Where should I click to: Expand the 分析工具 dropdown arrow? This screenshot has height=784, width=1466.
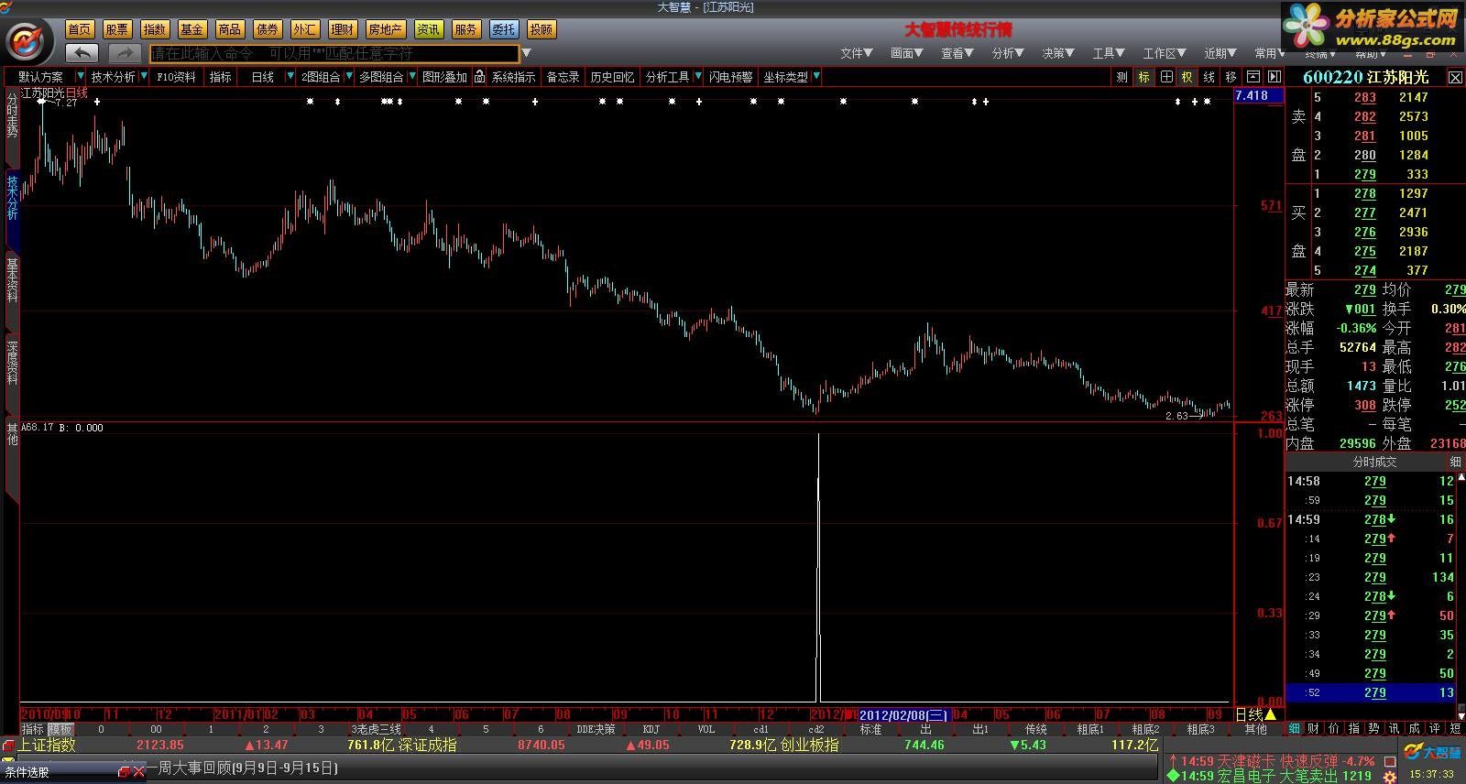698,77
